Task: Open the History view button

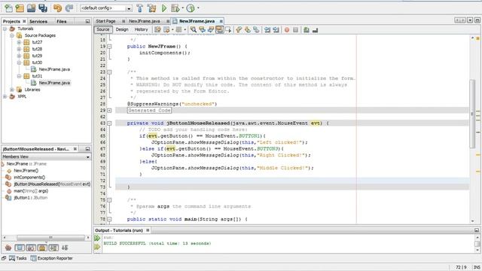Action: point(141,29)
